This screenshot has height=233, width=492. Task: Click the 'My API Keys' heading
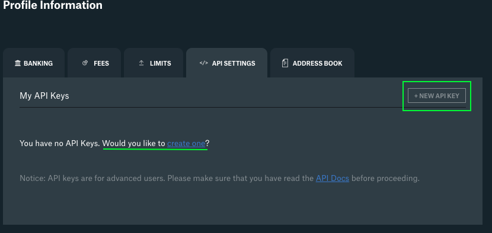click(44, 96)
